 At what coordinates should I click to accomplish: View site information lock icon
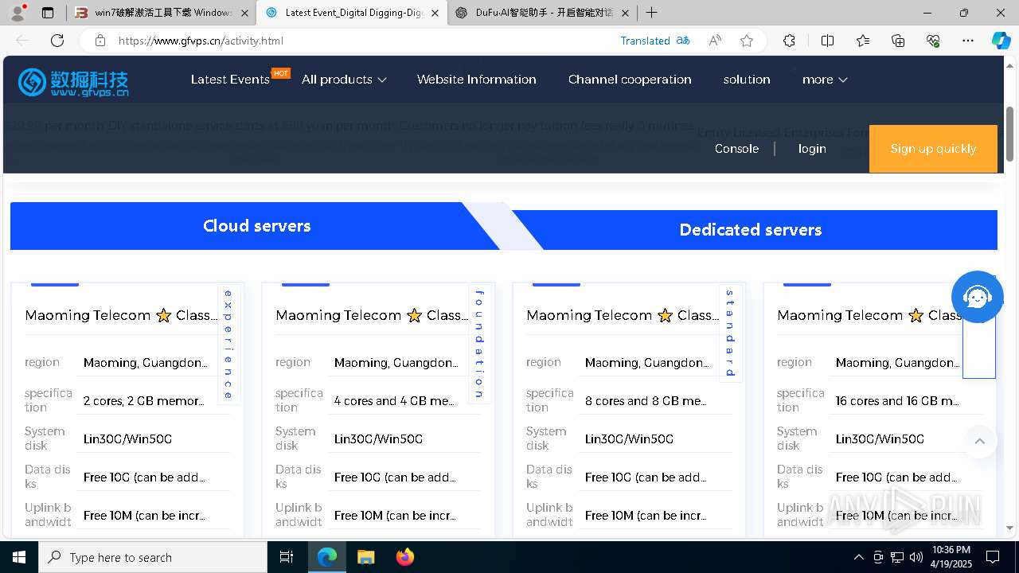point(100,41)
